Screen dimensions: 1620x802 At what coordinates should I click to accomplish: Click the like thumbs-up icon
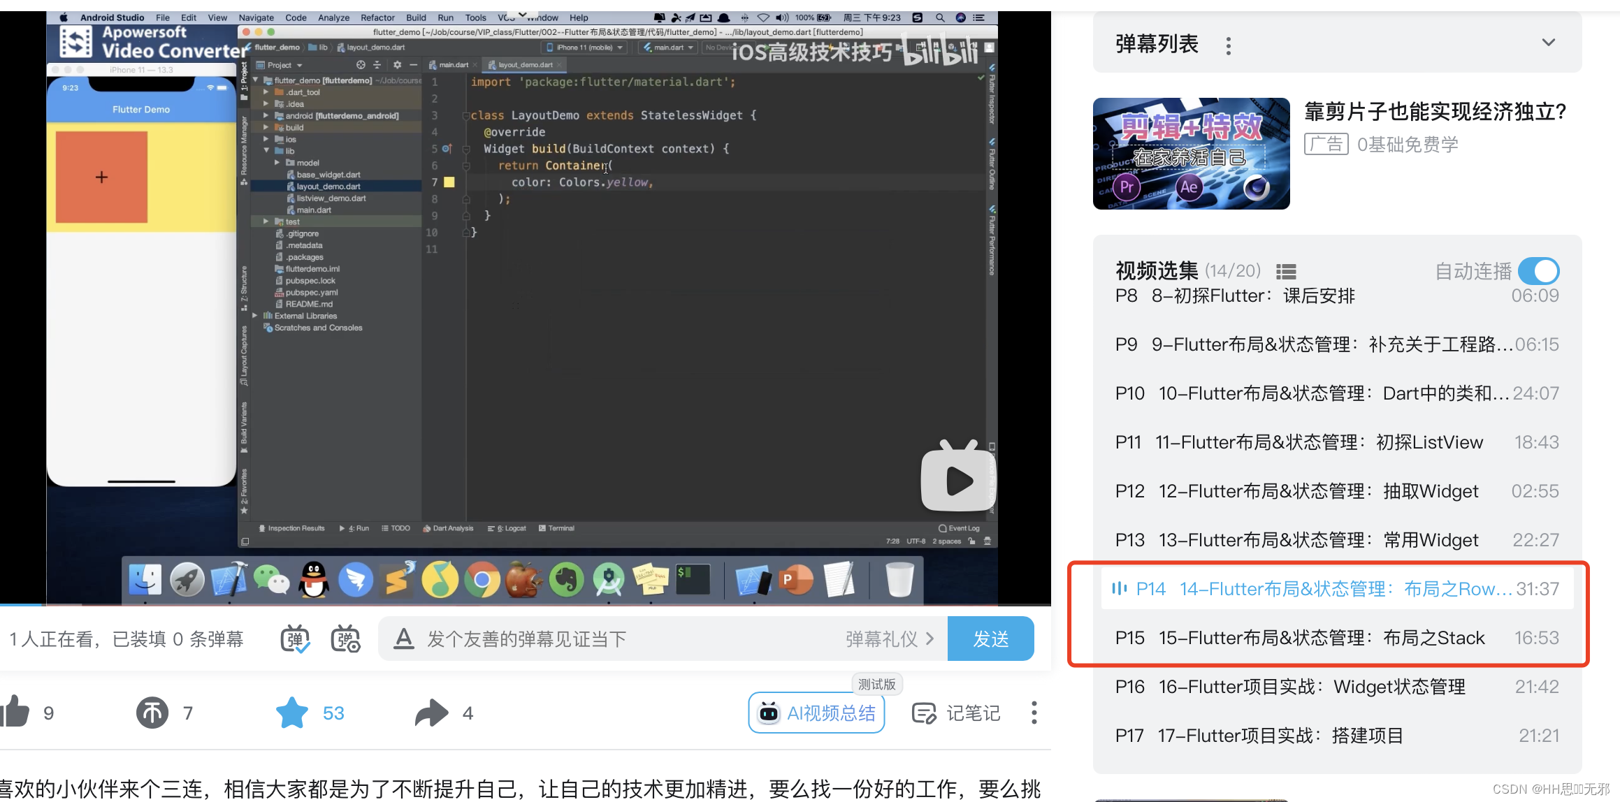coord(15,712)
